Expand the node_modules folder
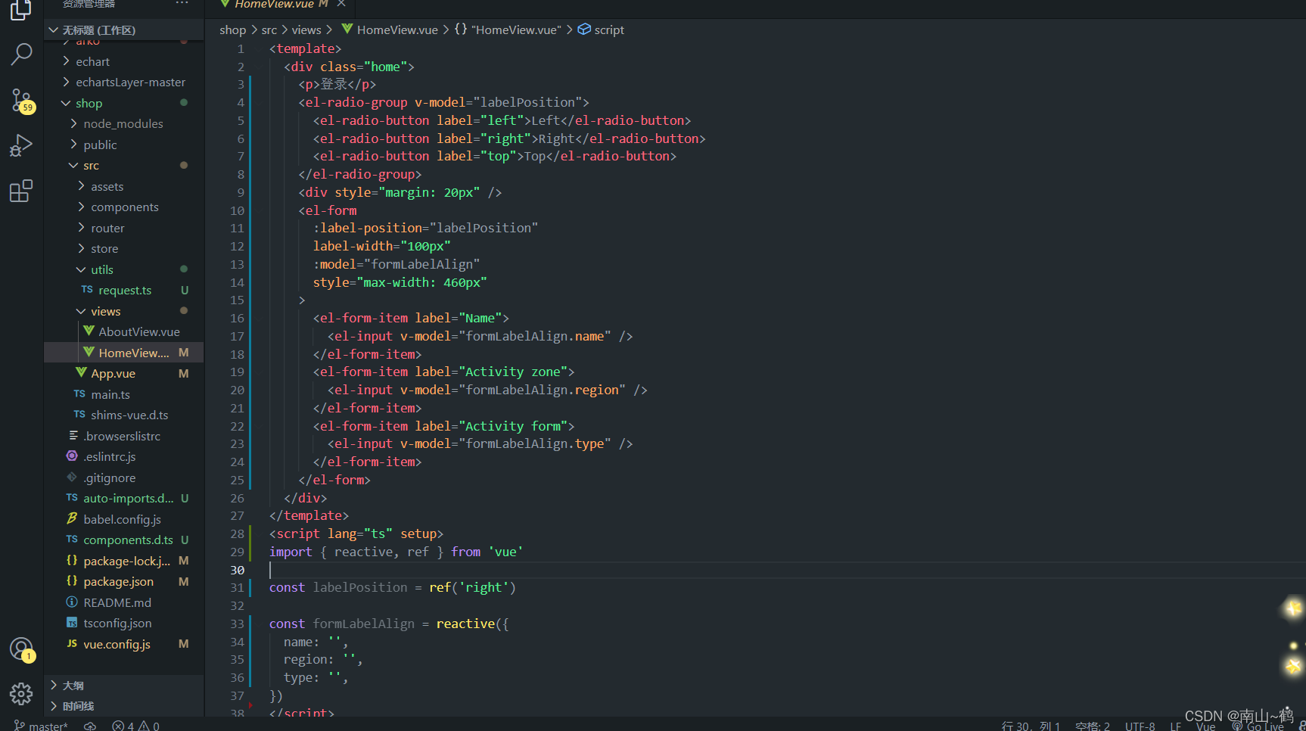Viewport: 1306px width, 731px height. (x=73, y=123)
